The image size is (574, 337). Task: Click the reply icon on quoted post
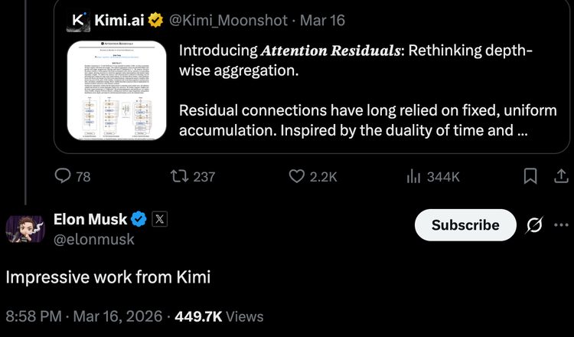(x=64, y=177)
